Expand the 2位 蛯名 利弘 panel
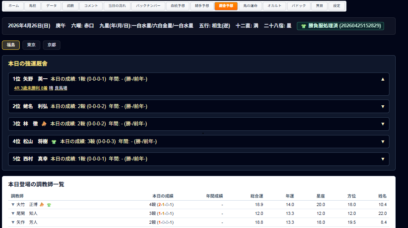 (x=382, y=106)
